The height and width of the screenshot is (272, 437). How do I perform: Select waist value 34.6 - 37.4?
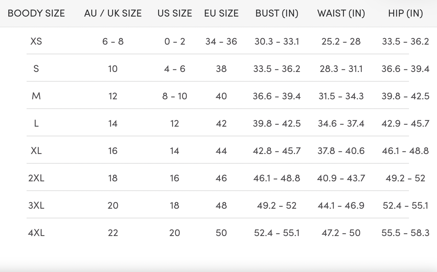coord(341,123)
